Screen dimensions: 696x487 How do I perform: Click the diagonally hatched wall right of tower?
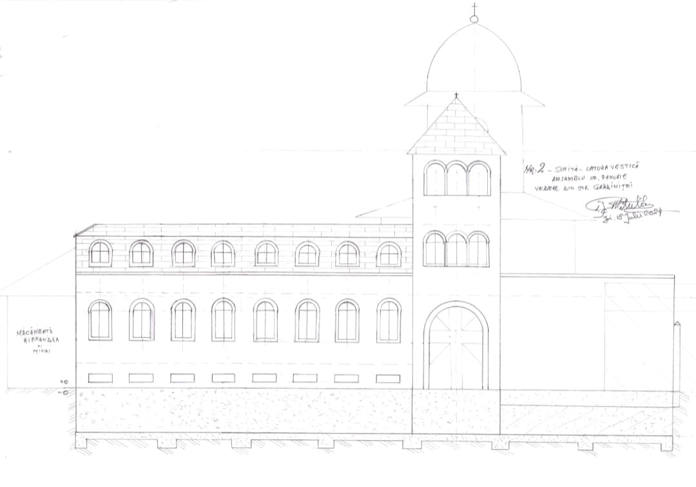pos(638,334)
